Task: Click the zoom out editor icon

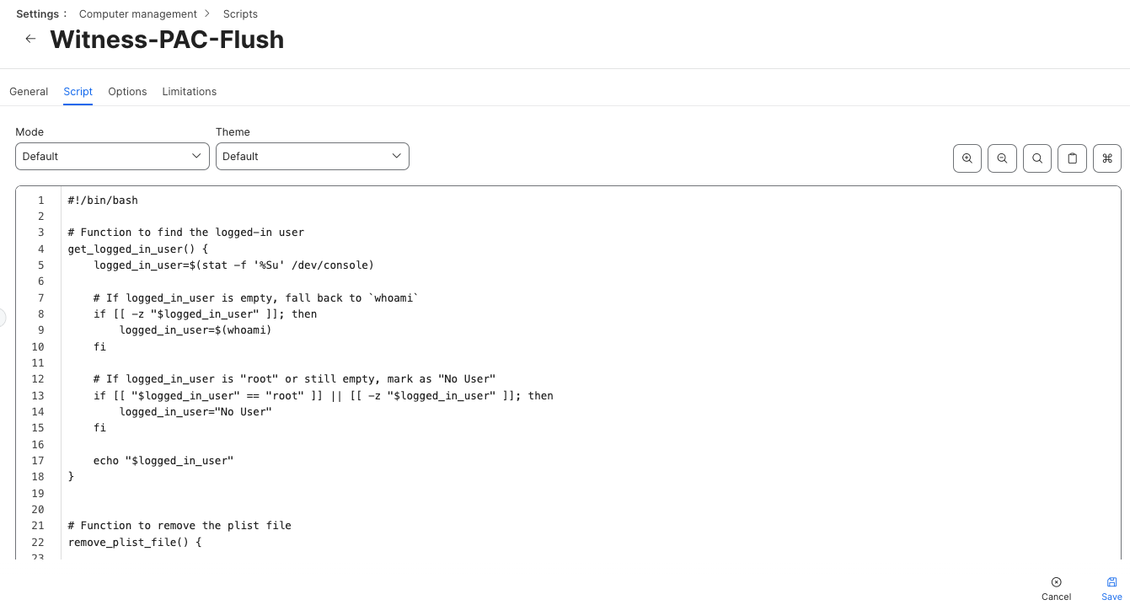Action: coord(1002,158)
